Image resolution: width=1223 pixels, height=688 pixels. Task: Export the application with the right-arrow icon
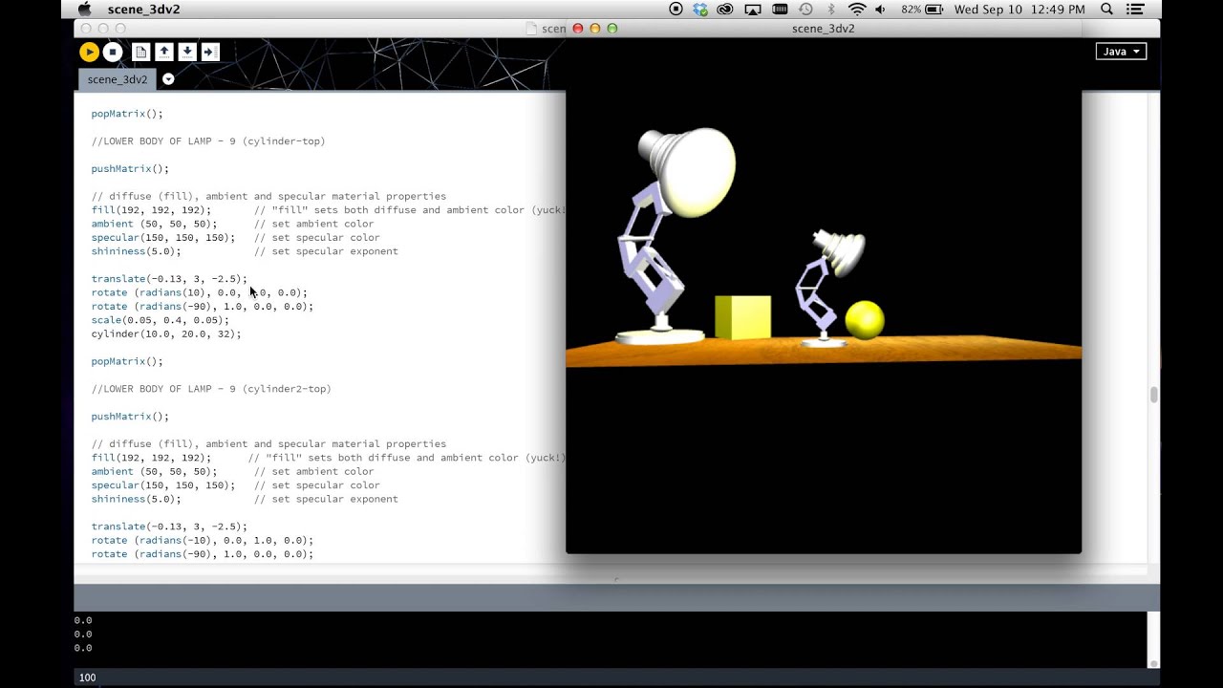210,52
